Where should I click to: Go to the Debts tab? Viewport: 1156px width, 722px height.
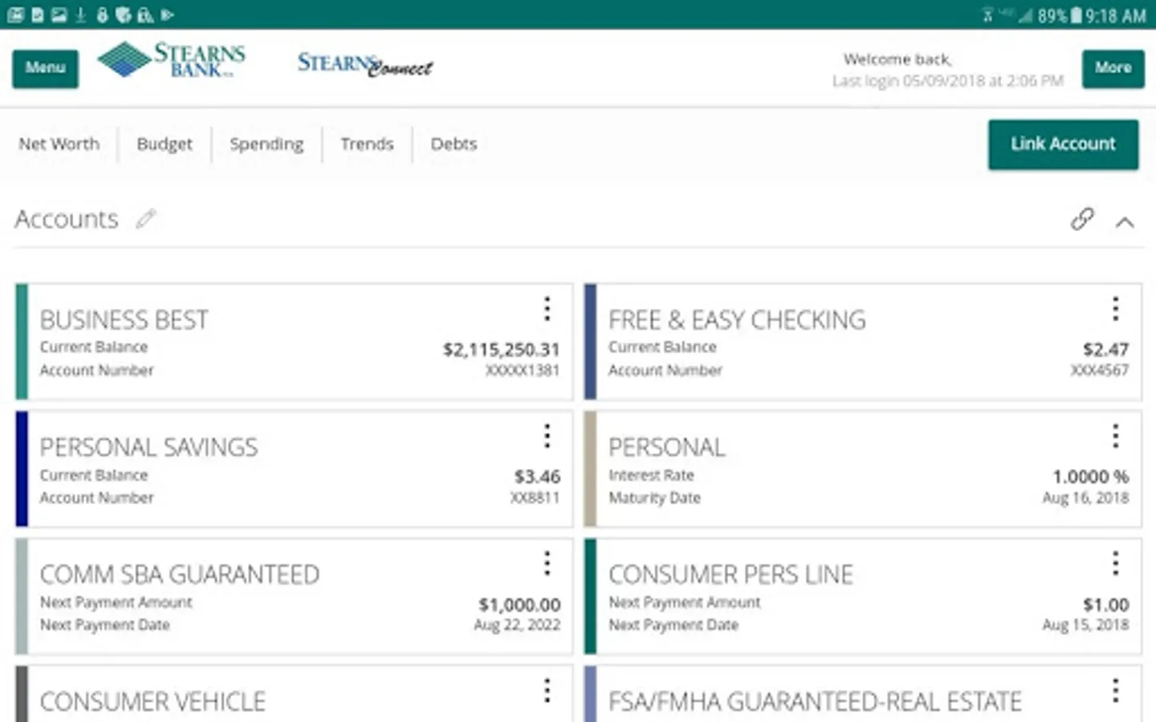tap(454, 144)
